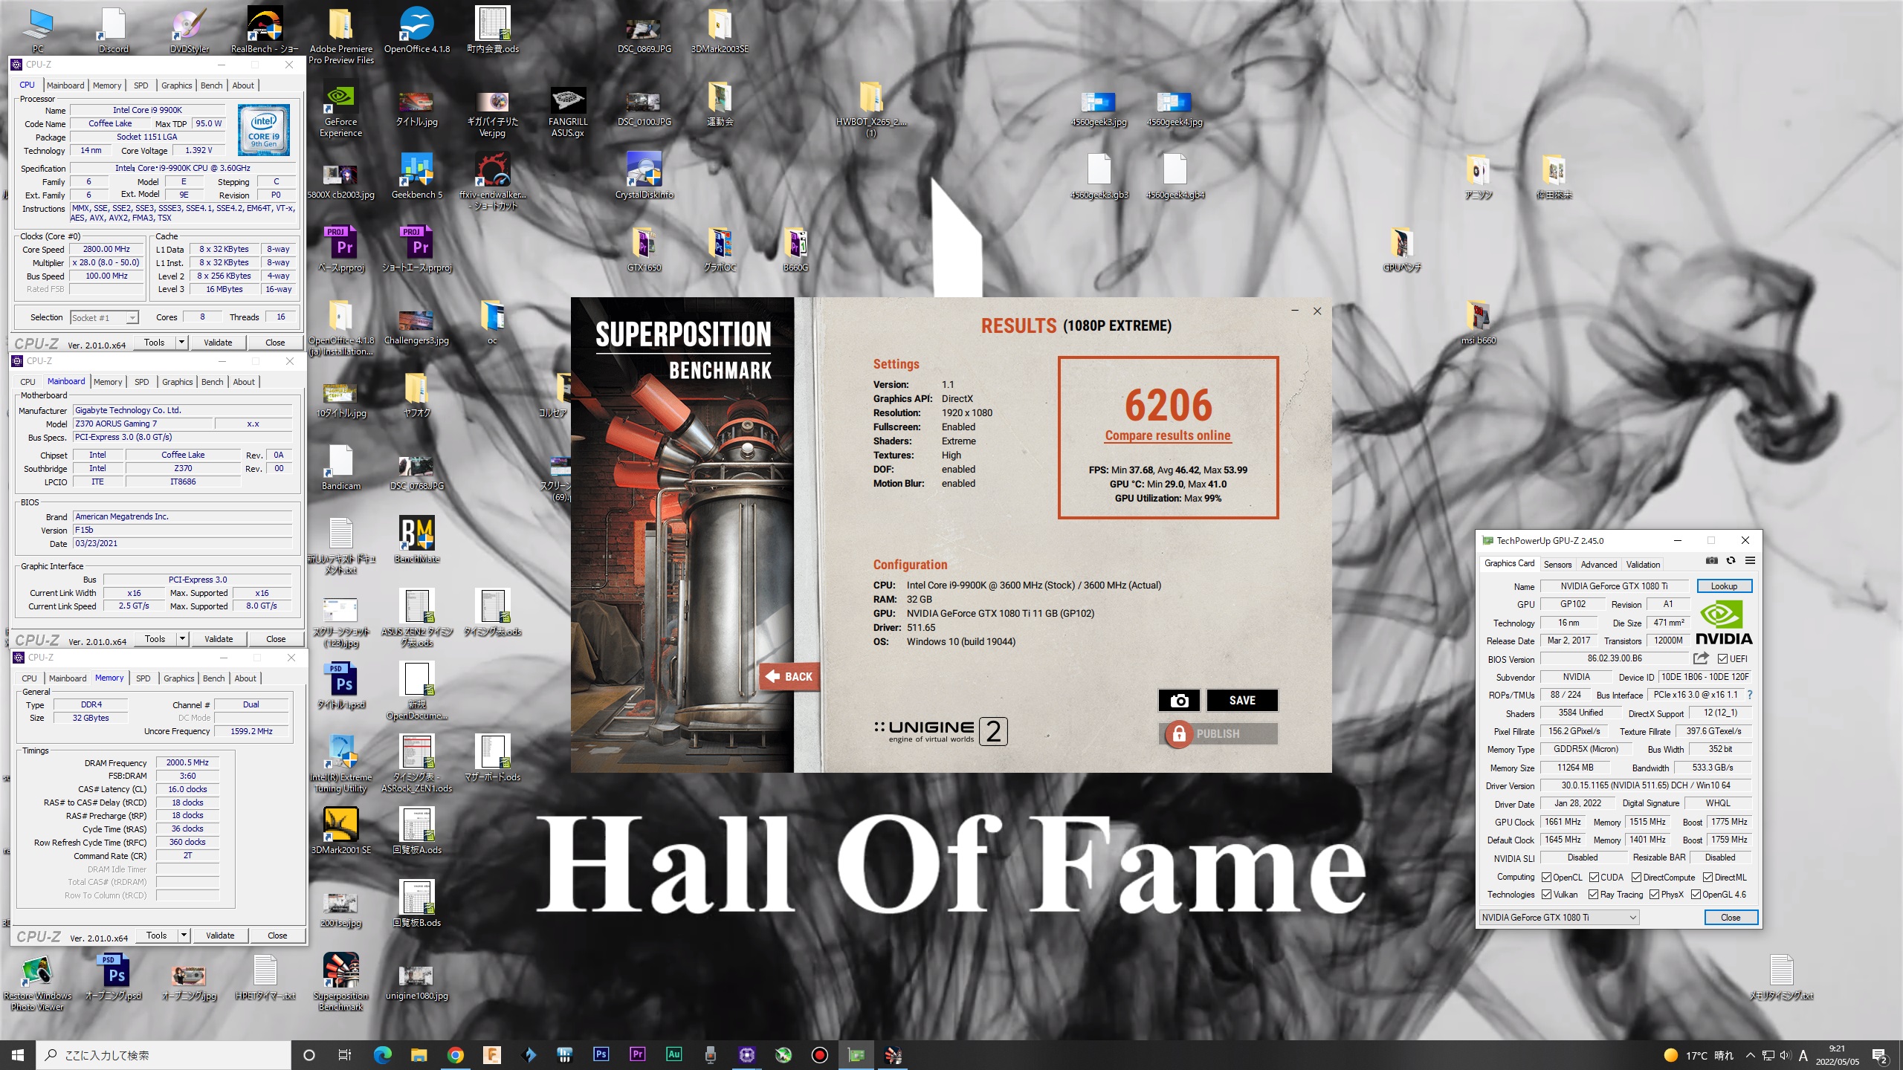
Task: Show hidden system tray icons chevron
Action: point(1750,1055)
